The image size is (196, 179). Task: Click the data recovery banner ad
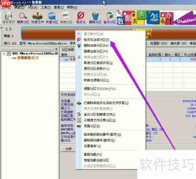point(156,18)
